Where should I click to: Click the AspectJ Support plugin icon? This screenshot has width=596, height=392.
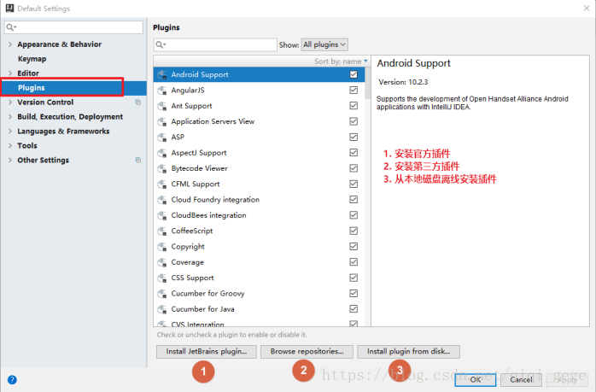(162, 153)
